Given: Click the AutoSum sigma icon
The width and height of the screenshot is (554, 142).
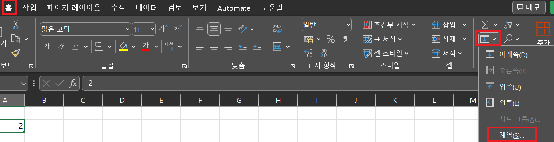Looking at the screenshot, I should click(x=485, y=25).
